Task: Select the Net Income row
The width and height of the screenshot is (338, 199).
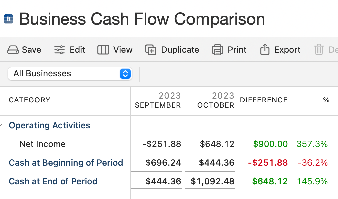Action: [42, 144]
